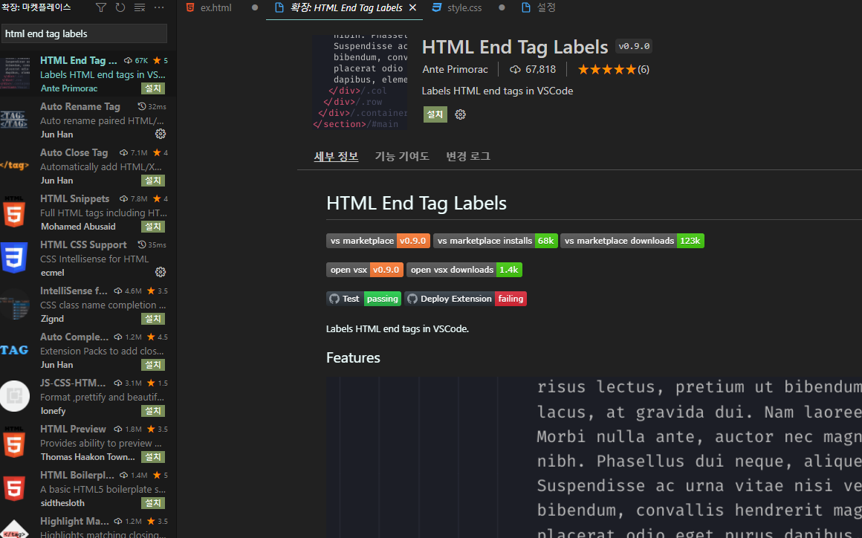Click the v0.9.0 version label near title
The width and height of the screenshot is (862, 538).
[x=634, y=46]
